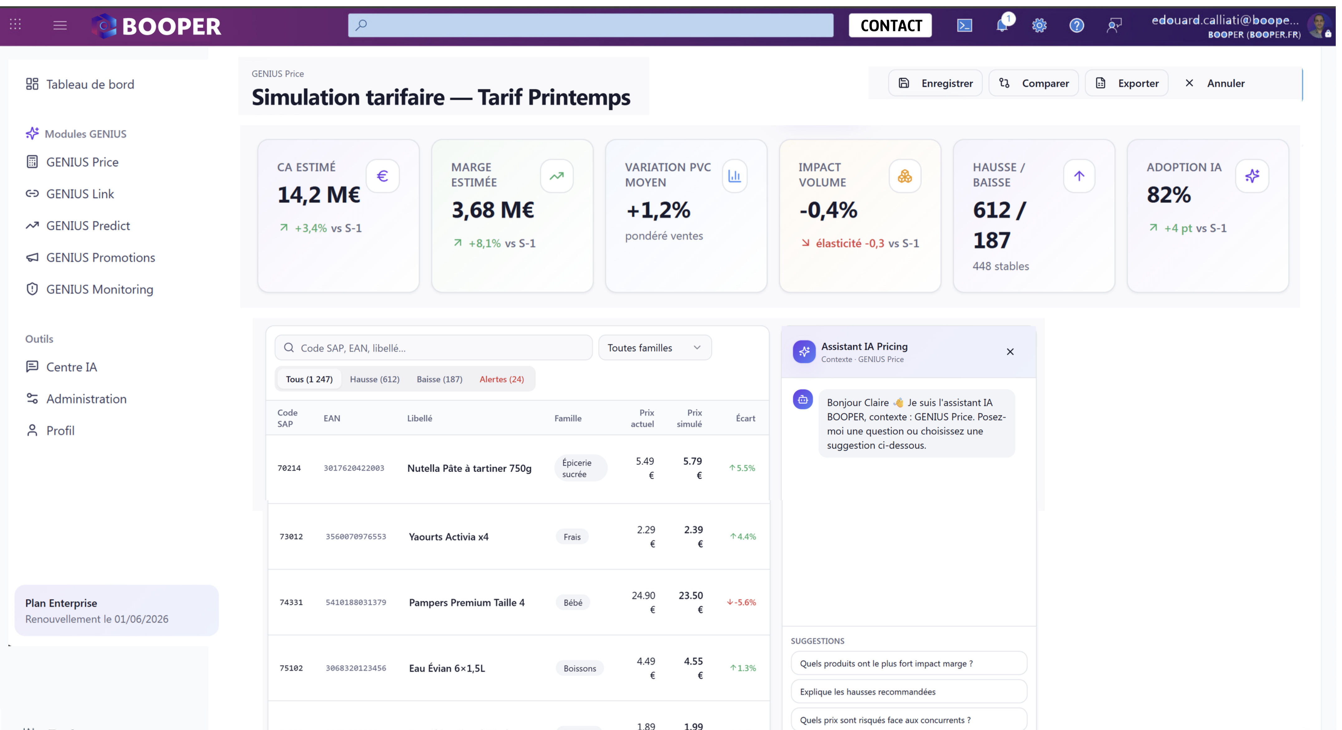Close the Assistant IA Pricing panel

click(1010, 352)
